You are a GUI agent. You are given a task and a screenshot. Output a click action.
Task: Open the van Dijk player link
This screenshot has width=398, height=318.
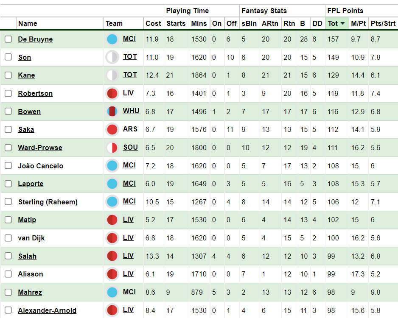31,238
